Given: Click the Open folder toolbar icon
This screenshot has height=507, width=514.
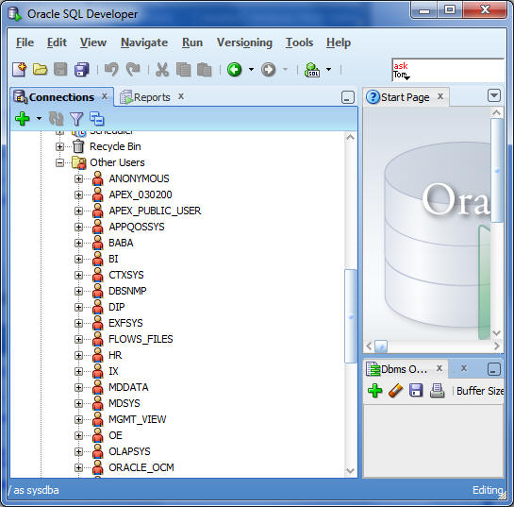Looking at the screenshot, I should click(40, 70).
